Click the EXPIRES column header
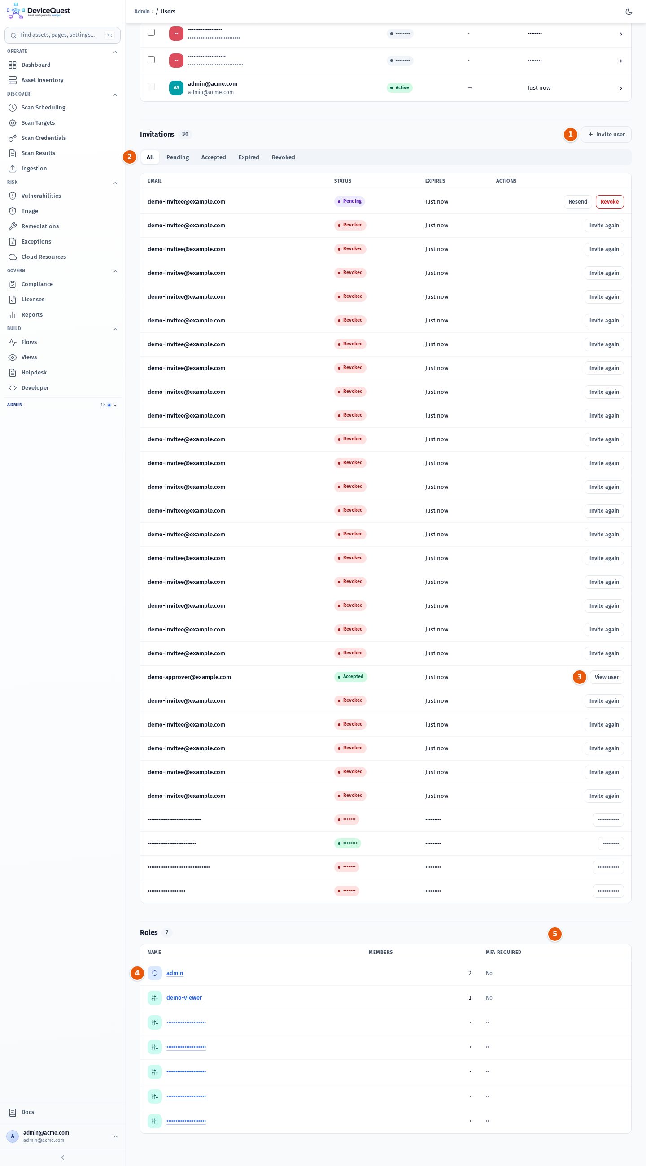646x1166 pixels. tap(435, 181)
